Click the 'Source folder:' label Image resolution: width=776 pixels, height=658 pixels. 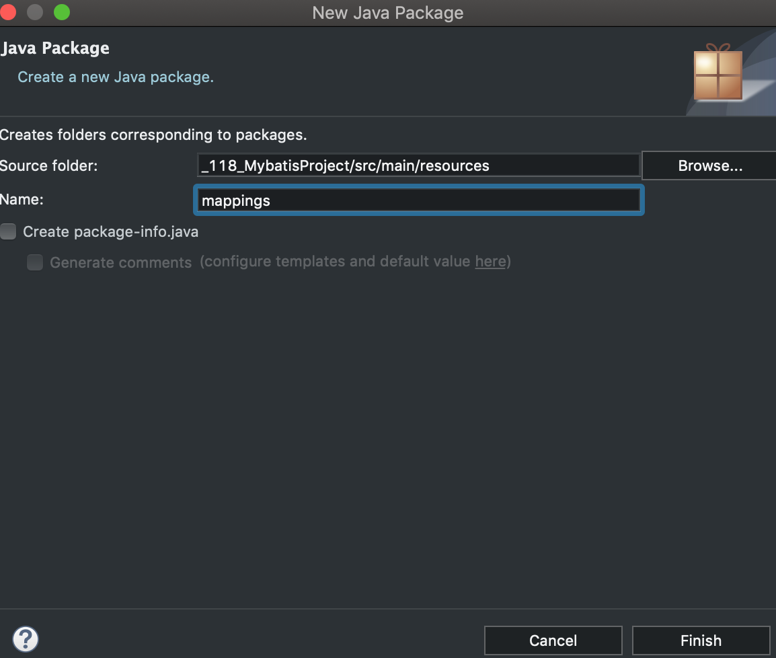48,166
